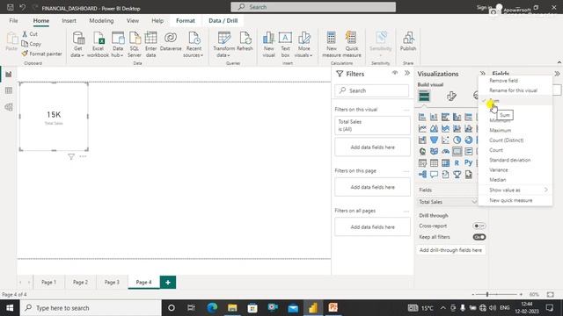Screen dimensions: 563x316
Task: Click the Excel workbook button
Action: point(98,45)
